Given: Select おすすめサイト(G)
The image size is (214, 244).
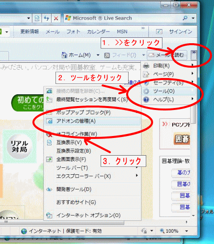Looking at the screenshot, I should [92, 202].
